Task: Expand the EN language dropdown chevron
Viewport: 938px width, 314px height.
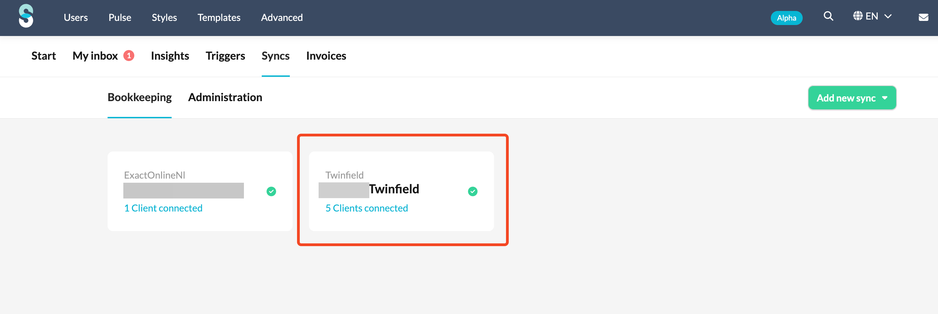Action: point(888,16)
